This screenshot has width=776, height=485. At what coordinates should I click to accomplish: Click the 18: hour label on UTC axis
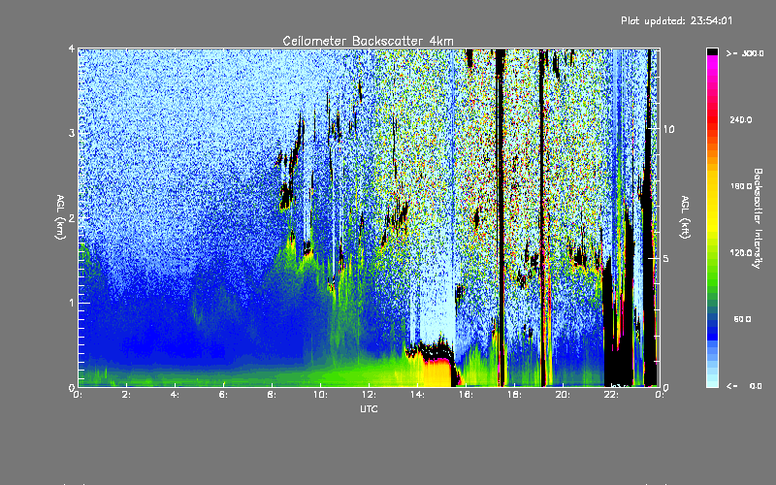point(514,395)
